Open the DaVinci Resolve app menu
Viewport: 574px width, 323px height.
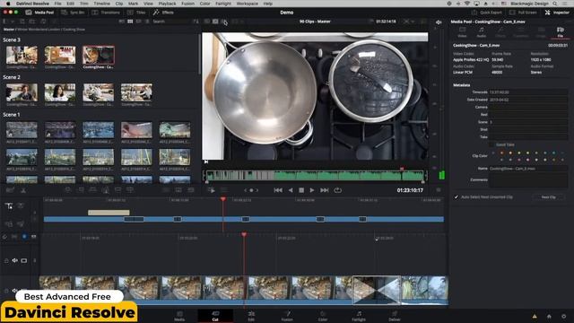click(32, 4)
